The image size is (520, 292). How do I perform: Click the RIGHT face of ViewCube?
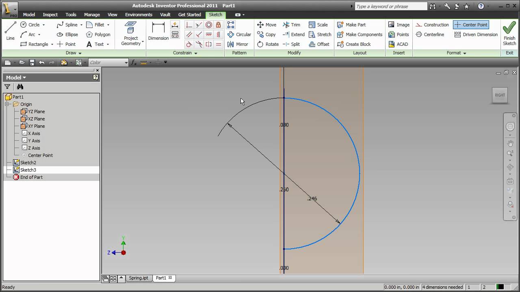pyautogui.click(x=500, y=95)
